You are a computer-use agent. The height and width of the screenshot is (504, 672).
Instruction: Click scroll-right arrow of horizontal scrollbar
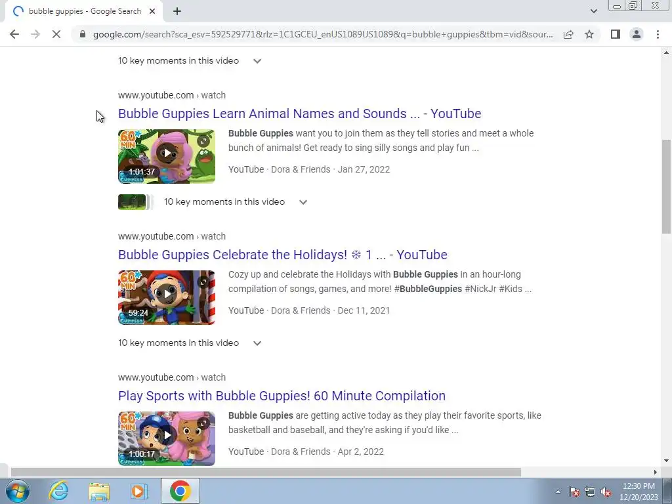(x=655, y=472)
